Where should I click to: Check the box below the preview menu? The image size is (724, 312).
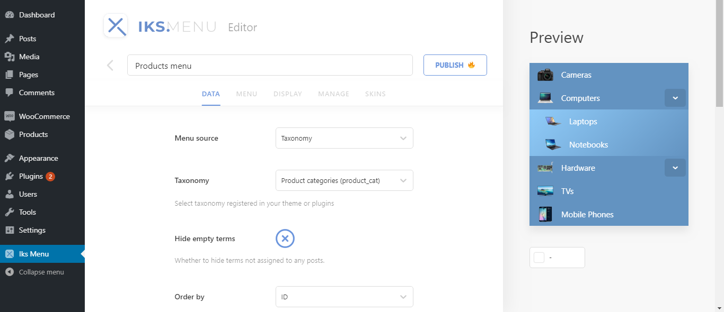click(539, 258)
